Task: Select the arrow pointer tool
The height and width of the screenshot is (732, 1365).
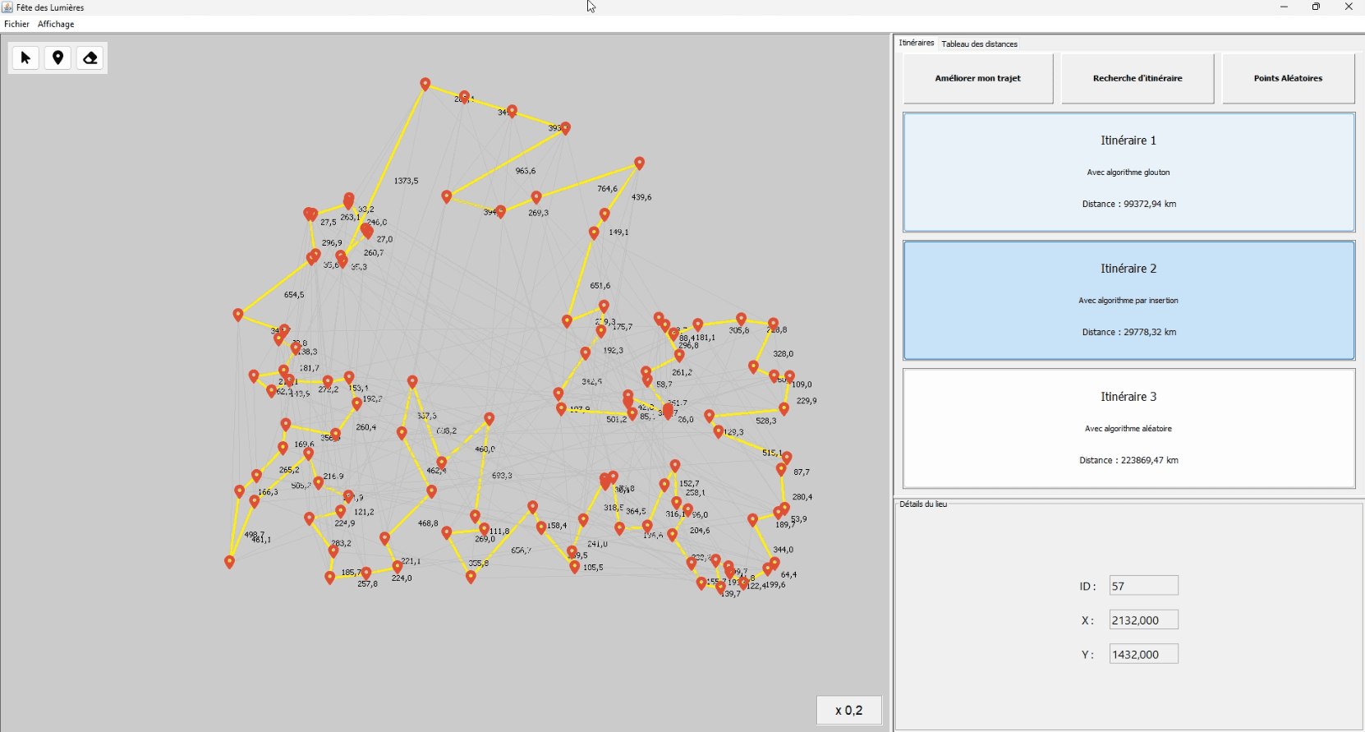Action: (25, 58)
